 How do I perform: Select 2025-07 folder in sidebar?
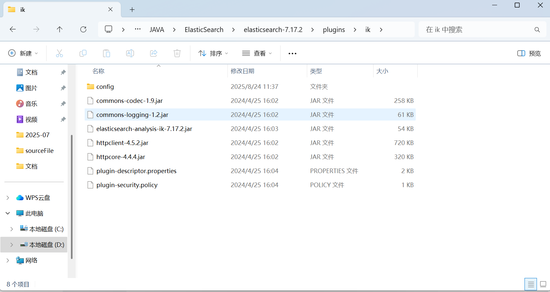pyautogui.click(x=33, y=135)
